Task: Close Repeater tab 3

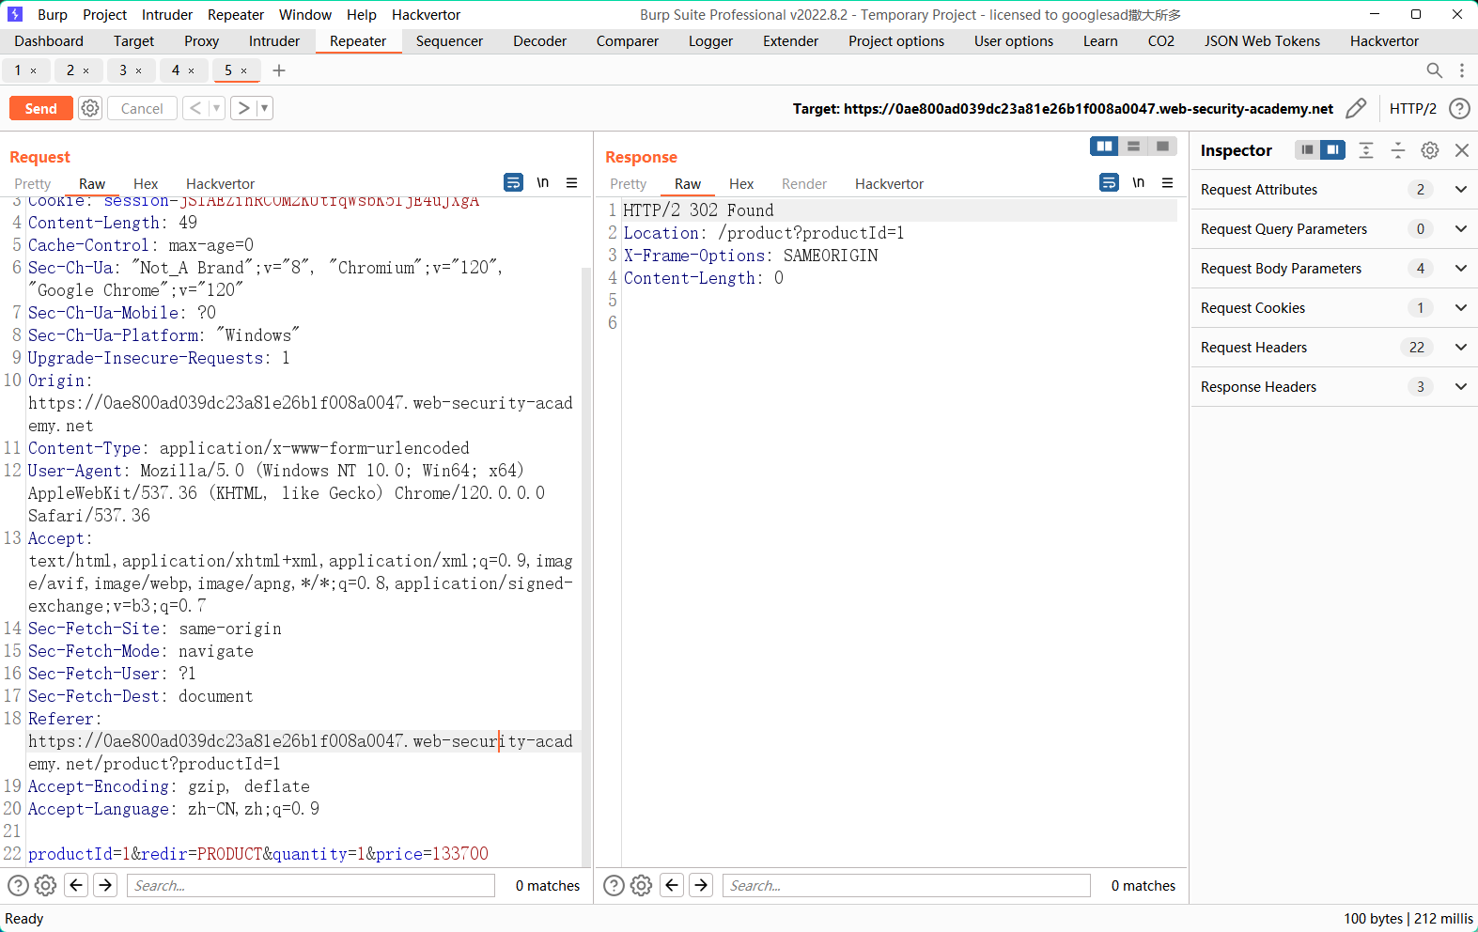Action: pyautogui.click(x=139, y=70)
